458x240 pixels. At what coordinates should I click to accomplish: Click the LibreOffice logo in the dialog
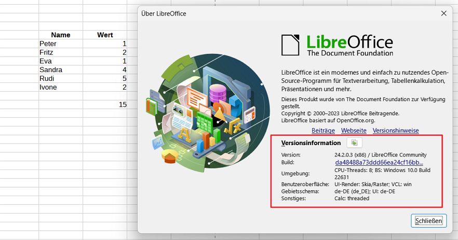337,45
